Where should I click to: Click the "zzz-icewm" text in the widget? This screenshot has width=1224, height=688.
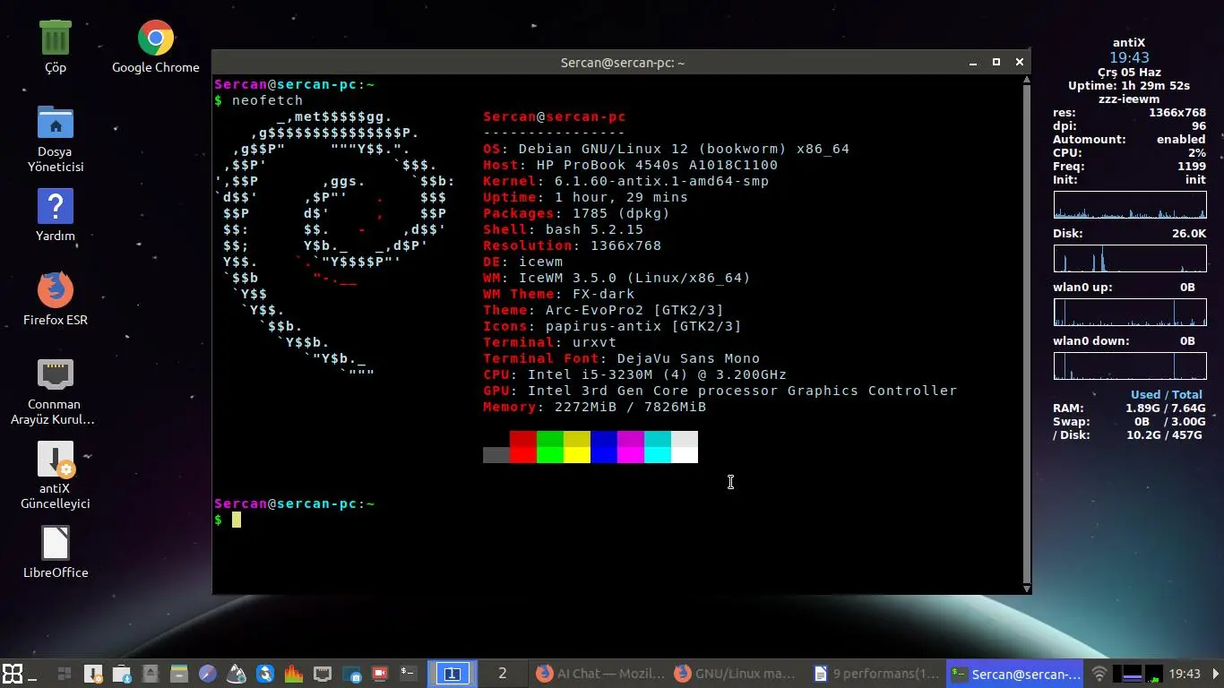[1129, 99]
